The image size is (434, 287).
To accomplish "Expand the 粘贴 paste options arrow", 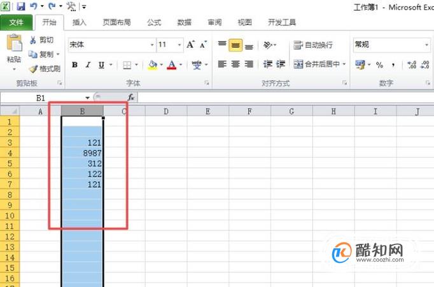I will (x=14, y=69).
